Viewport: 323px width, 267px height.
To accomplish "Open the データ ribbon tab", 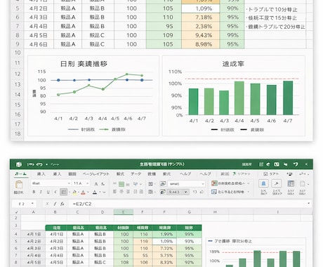I will (x=136, y=174).
